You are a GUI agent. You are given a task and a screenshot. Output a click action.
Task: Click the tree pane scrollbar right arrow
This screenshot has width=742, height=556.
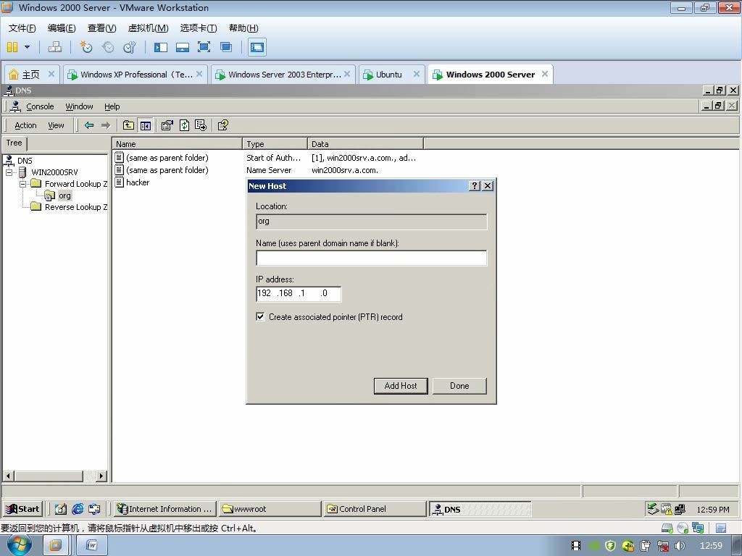(x=101, y=476)
